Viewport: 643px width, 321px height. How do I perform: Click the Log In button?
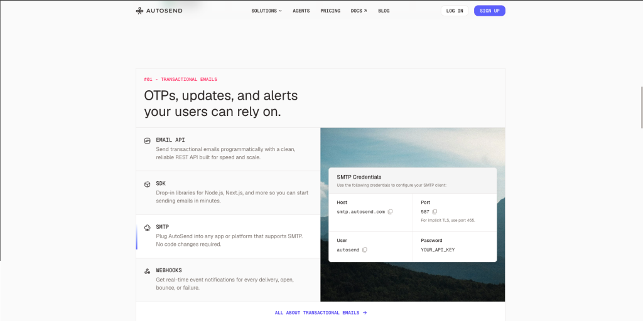point(455,11)
